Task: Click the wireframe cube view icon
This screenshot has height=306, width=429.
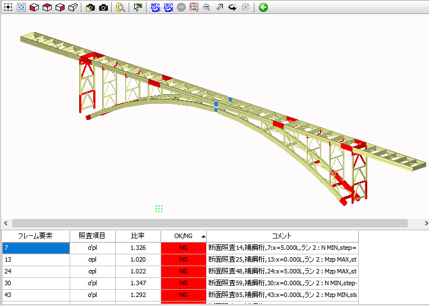Action: [73, 7]
